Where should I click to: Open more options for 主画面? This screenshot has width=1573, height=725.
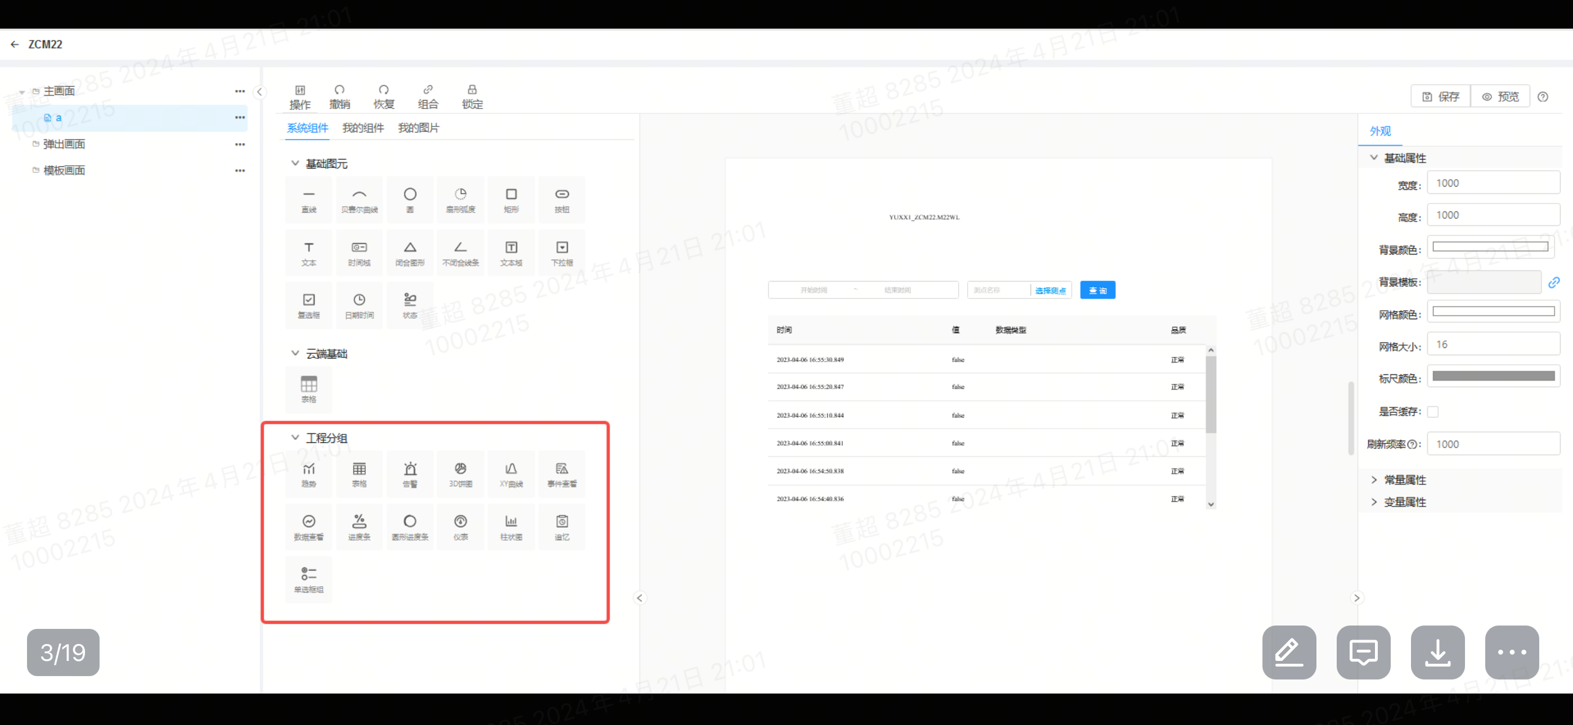point(240,91)
